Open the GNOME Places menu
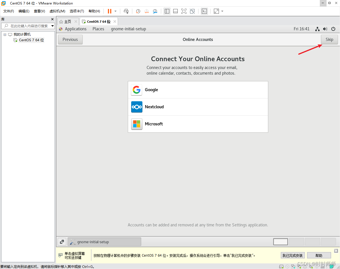Viewport: 340px width, 269px height. click(x=98, y=29)
